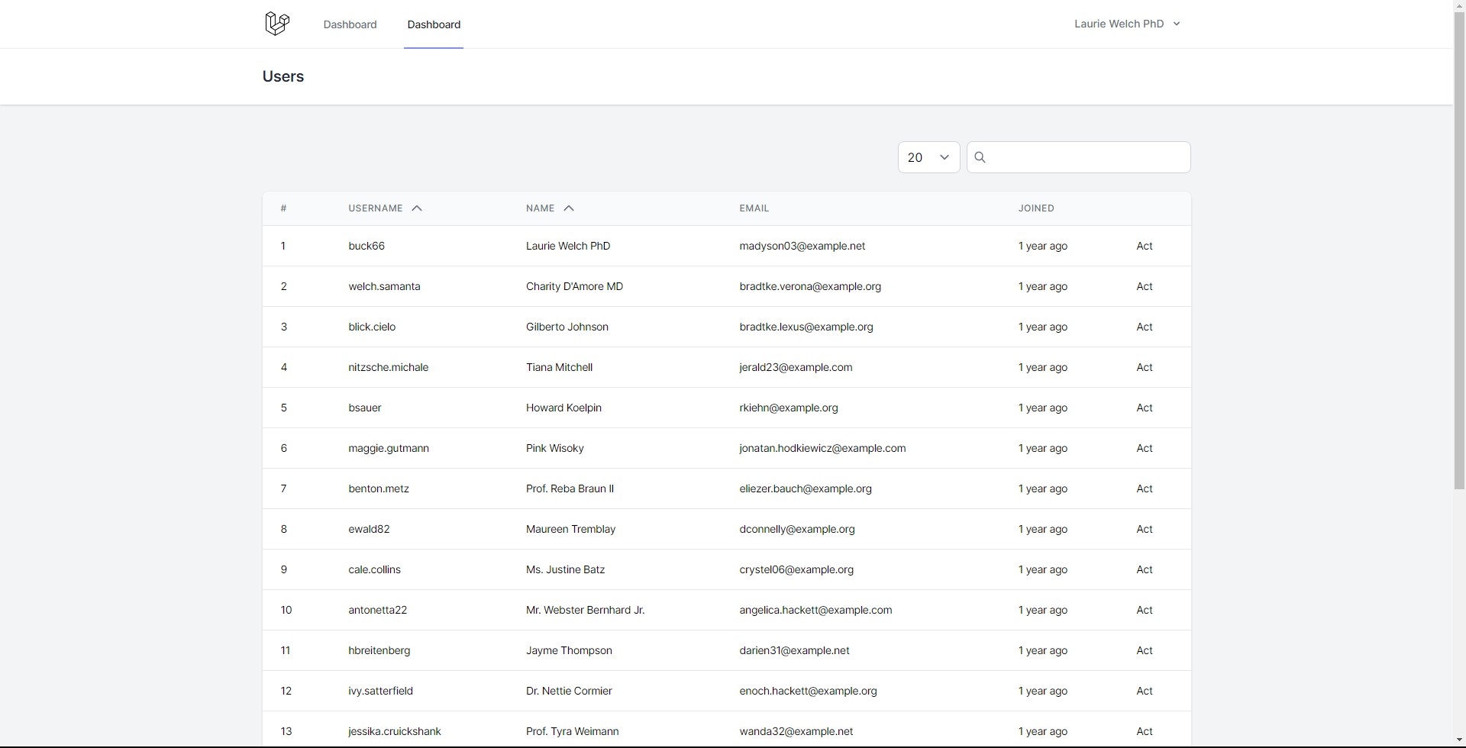Click email enoch.hackett@example.org
Viewport: 1466px width, 748px height.
coord(808,691)
